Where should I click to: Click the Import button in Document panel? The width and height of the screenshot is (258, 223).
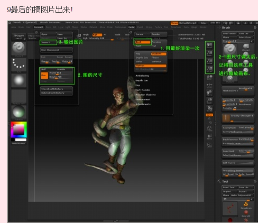coord(48,42)
